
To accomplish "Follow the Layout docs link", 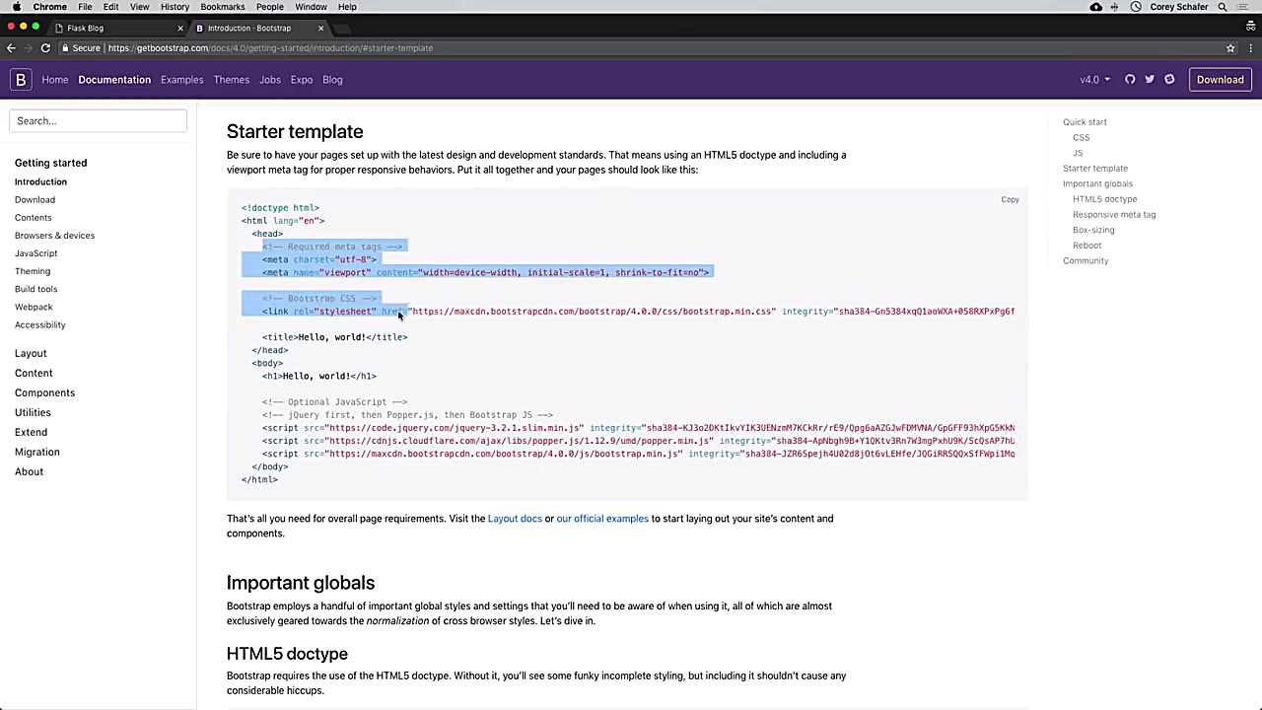I will (515, 519).
